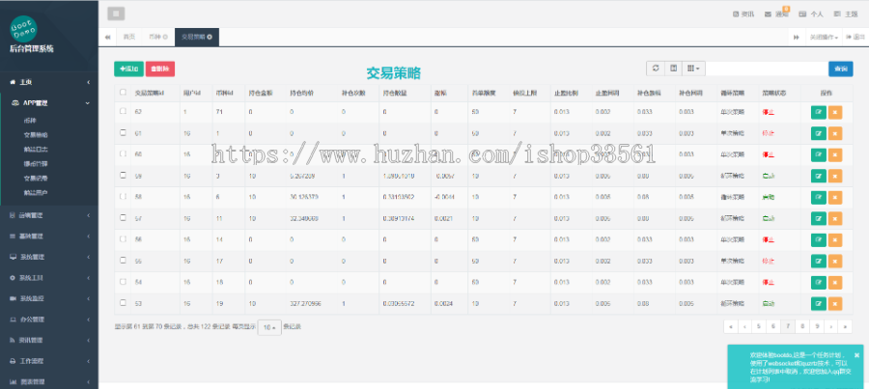Delete strategy row with ID 53

coord(835,304)
